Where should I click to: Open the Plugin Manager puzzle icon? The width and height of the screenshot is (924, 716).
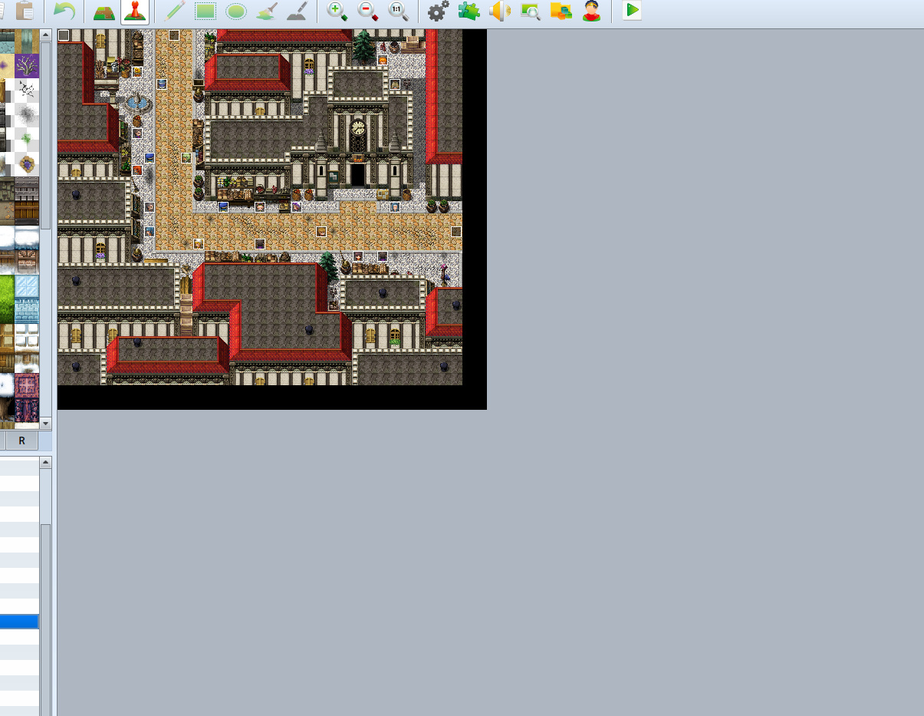(x=469, y=11)
